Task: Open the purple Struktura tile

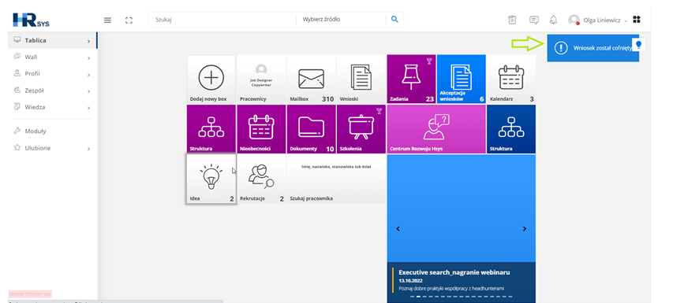Action: pyautogui.click(x=211, y=129)
